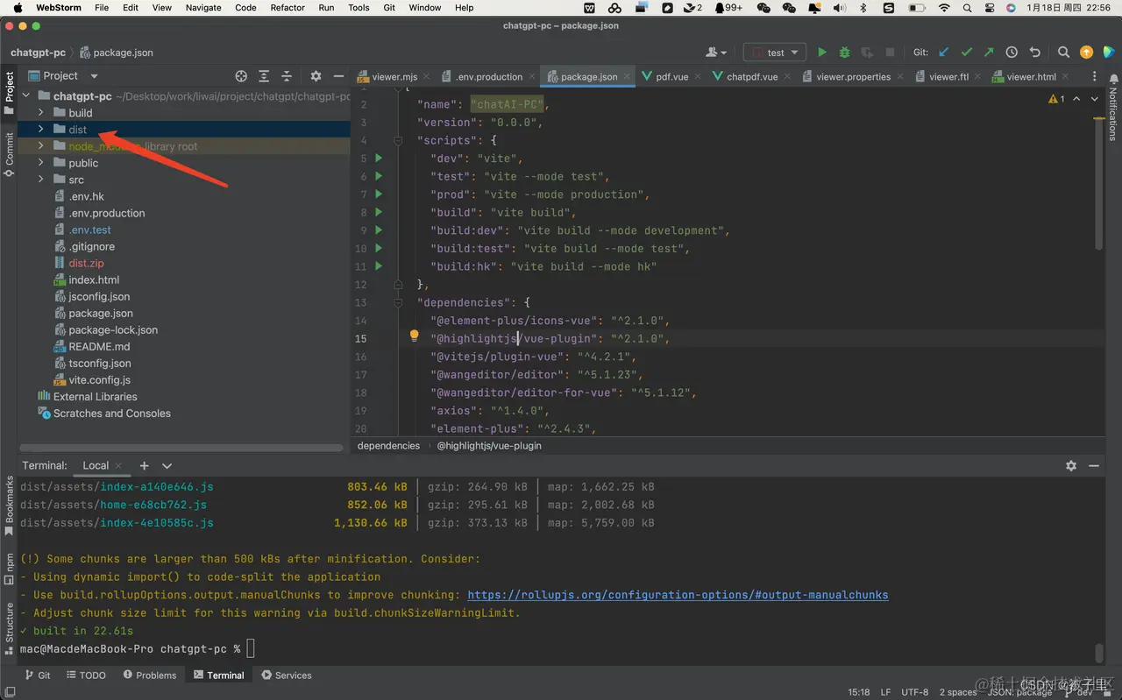
Task: Run the "build:hk" script gutter arrow
Action: pyautogui.click(x=379, y=266)
